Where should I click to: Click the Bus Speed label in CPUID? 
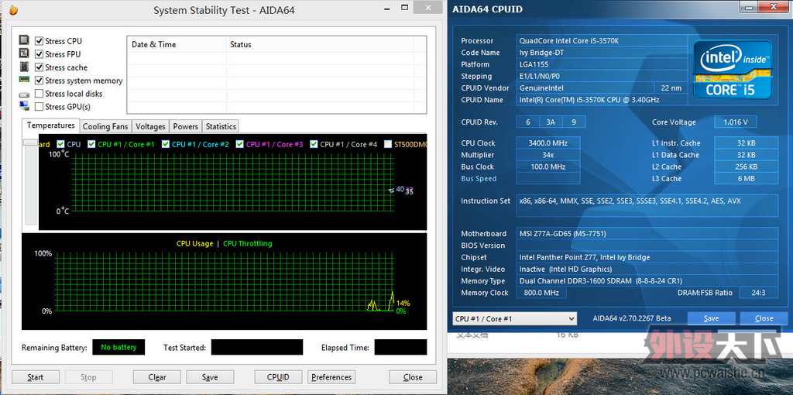click(479, 179)
